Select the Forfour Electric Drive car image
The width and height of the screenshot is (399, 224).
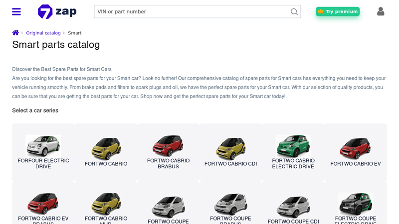[x=43, y=146]
